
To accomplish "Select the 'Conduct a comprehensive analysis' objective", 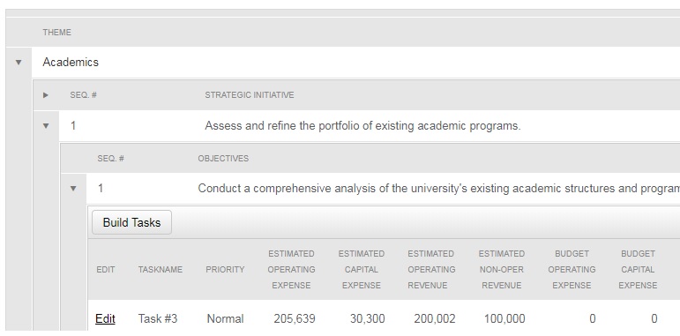I will pos(439,189).
